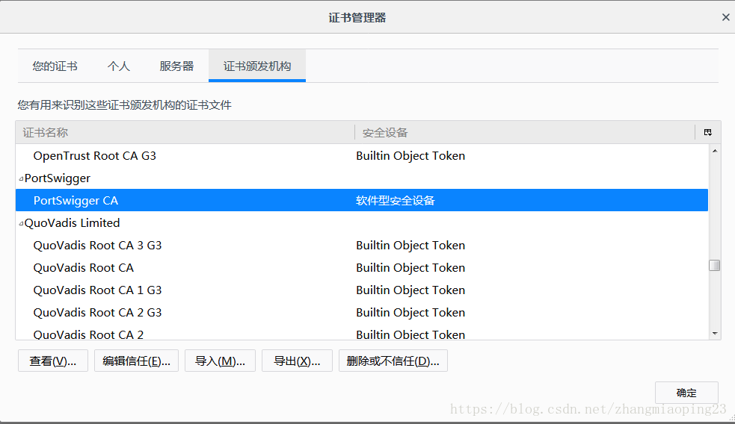Sort by the 安全设备 column header
Viewport: 735px width, 424px height.
[525, 132]
